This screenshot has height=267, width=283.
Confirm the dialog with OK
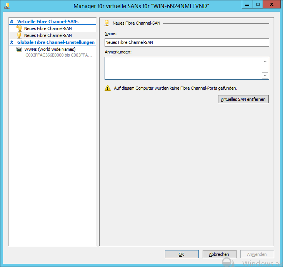click(181, 254)
